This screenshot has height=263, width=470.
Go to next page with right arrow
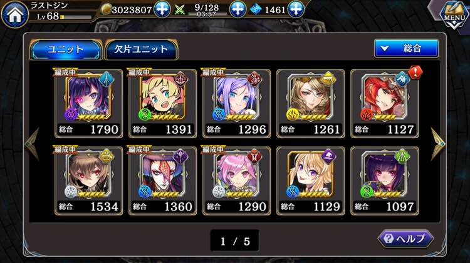[438, 144]
